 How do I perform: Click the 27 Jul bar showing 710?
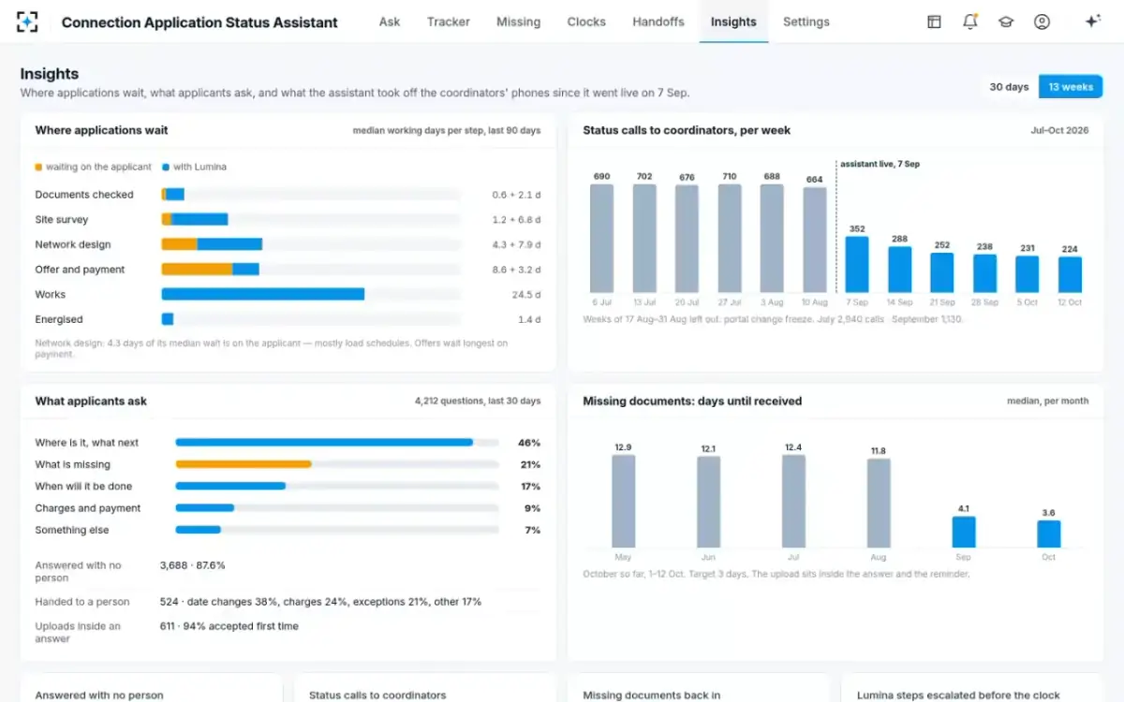point(730,238)
